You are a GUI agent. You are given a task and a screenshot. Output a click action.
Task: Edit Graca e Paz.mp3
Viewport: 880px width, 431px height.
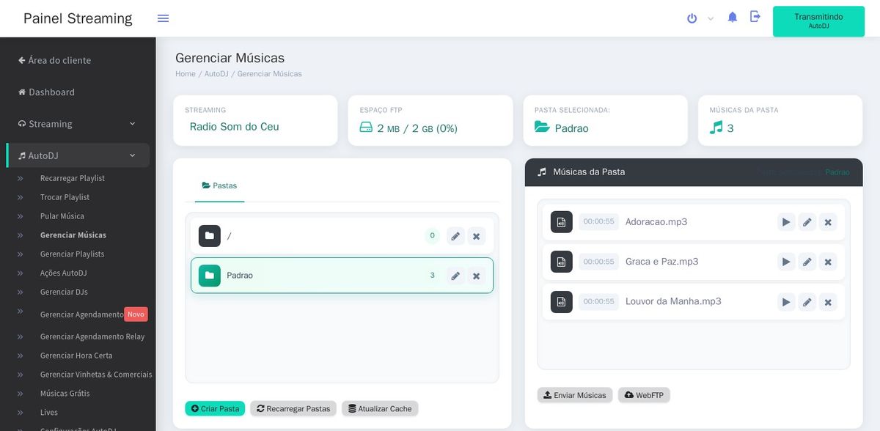[x=807, y=262]
